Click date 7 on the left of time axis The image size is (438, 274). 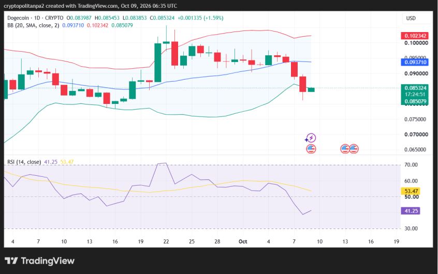tap(38, 241)
